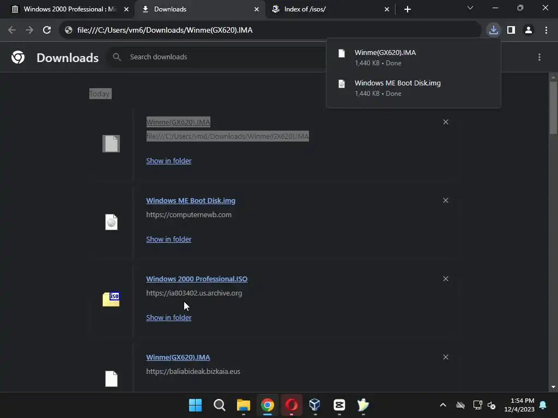Click the browser back arrow
Viewport: 558px width, 418px height.
pyautogui.click(x=12, y=30)
